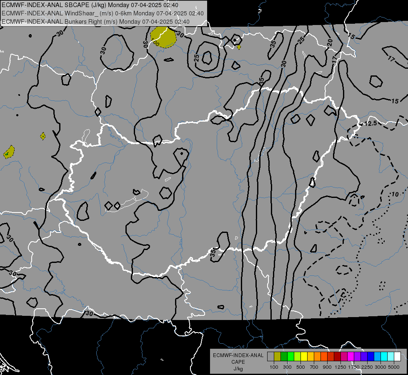Click the 'J/kg' unit label in legend
Image resolution: width=408 pixels, height=375 pixels.
pyautogui.click(x=238, y=369)
